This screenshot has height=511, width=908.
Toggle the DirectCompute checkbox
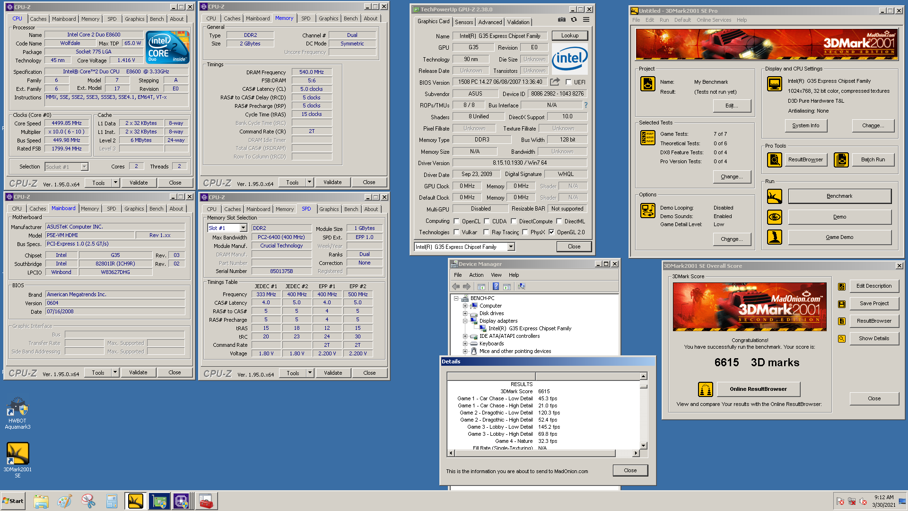[514, 221]
